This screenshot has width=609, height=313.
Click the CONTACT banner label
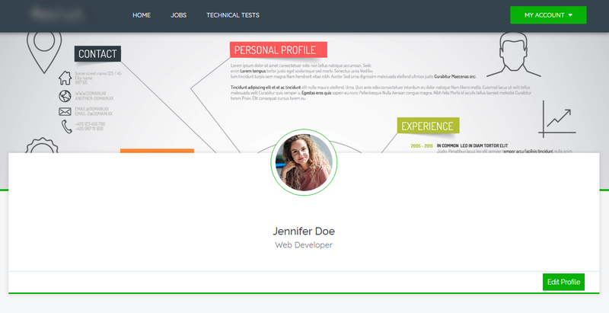[x=97, y=54]
